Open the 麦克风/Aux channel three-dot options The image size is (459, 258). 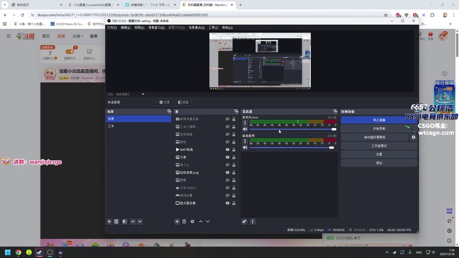coord(245,123)
